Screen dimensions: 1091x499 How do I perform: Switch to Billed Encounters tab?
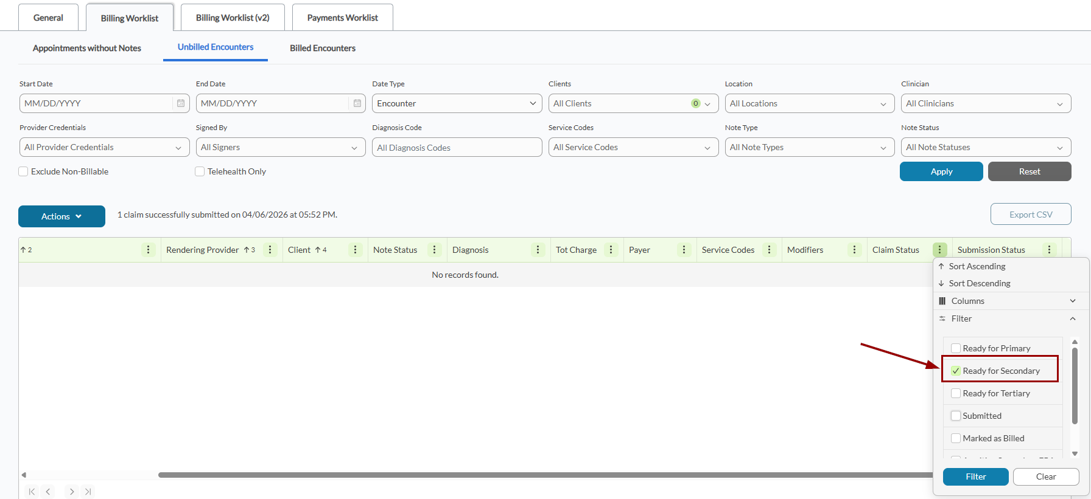pyautogui.click(x=323, y=48)
